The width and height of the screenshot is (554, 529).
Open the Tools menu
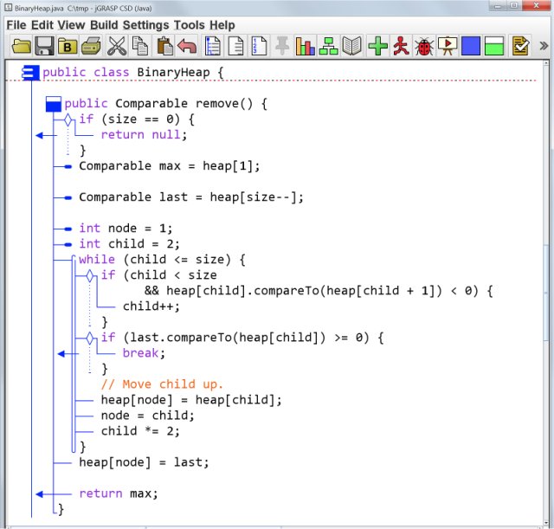point(189,25)
